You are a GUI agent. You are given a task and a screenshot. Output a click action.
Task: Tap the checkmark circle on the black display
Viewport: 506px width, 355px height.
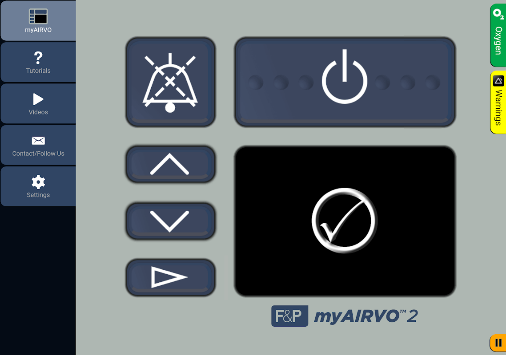coord(344,221)
